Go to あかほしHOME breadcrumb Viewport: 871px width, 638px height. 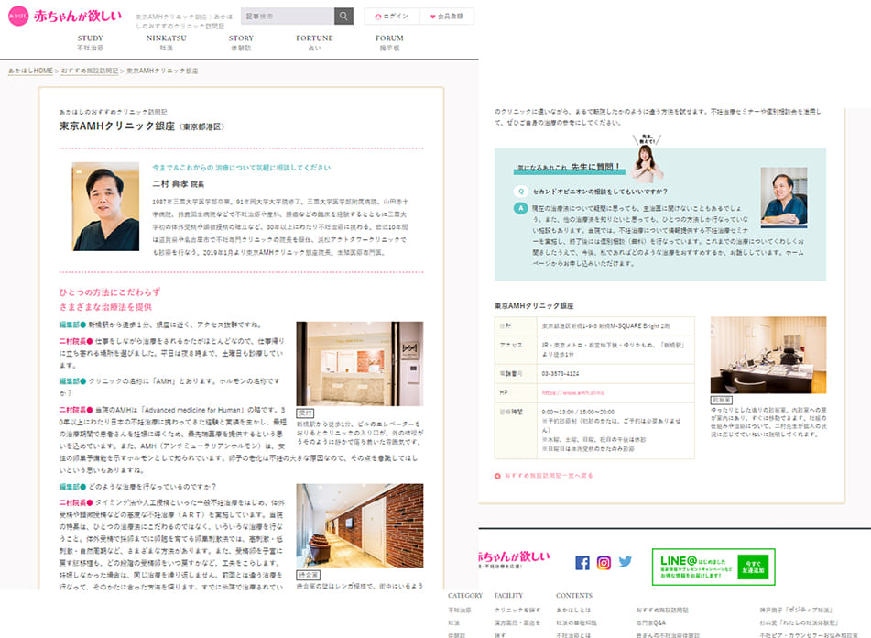click(x=30, y=71)
